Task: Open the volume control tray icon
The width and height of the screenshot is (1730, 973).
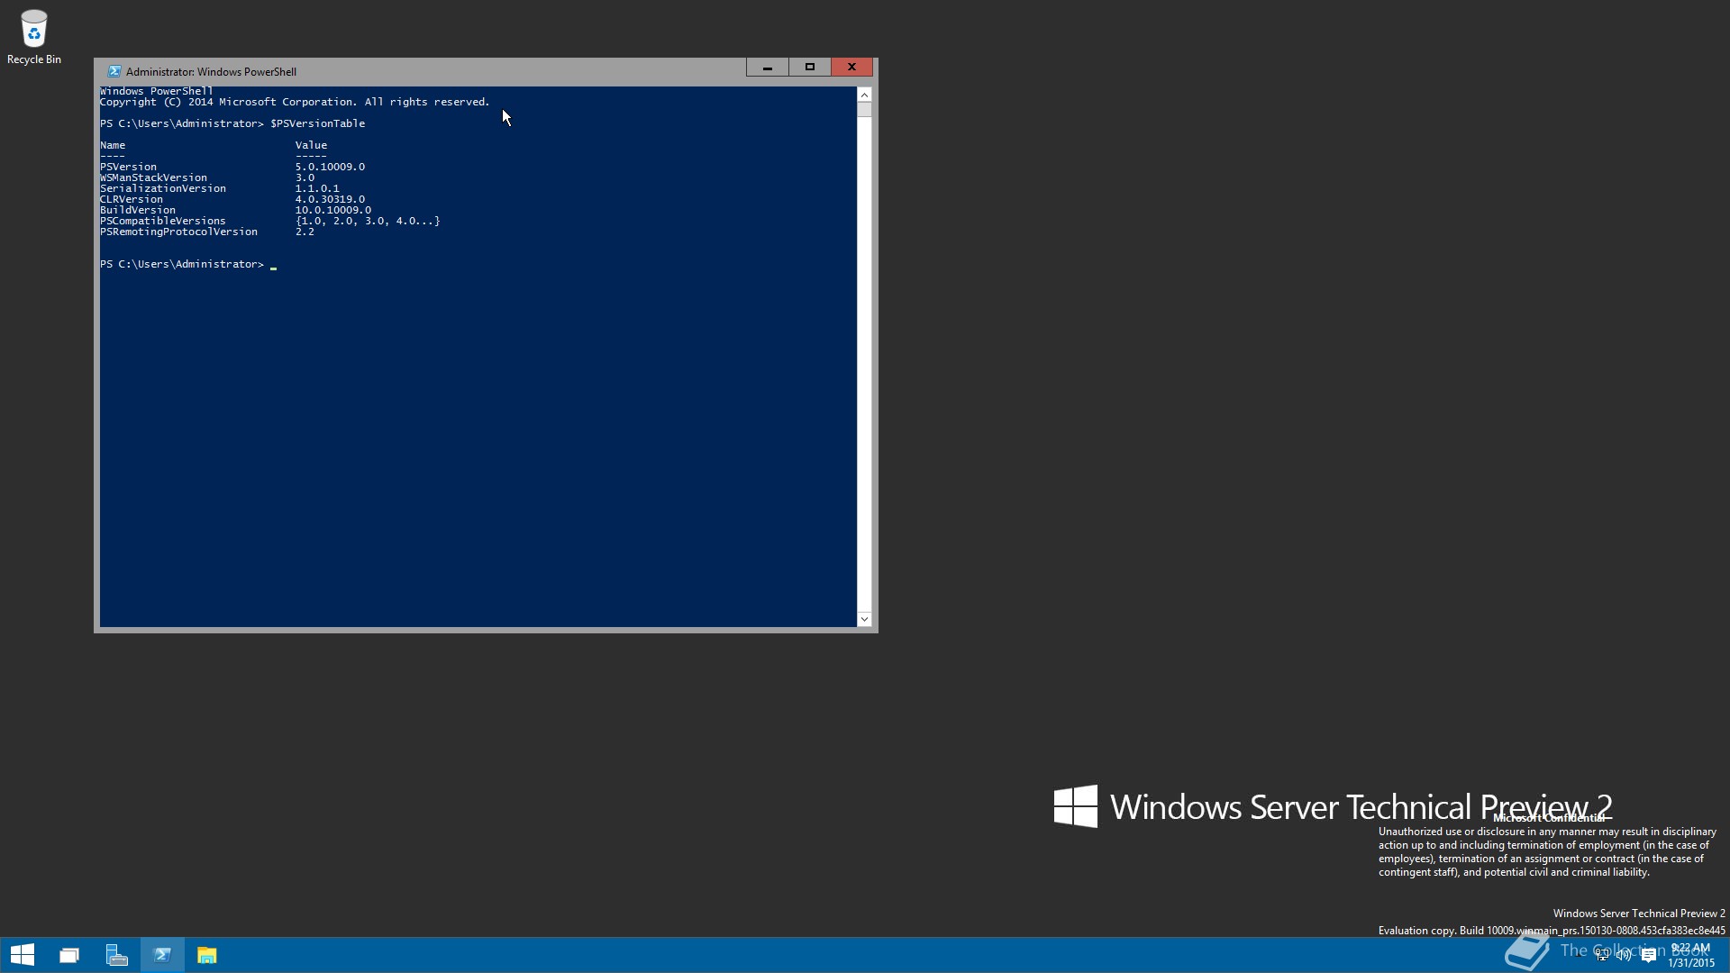Action: (x=1625, y=955)
